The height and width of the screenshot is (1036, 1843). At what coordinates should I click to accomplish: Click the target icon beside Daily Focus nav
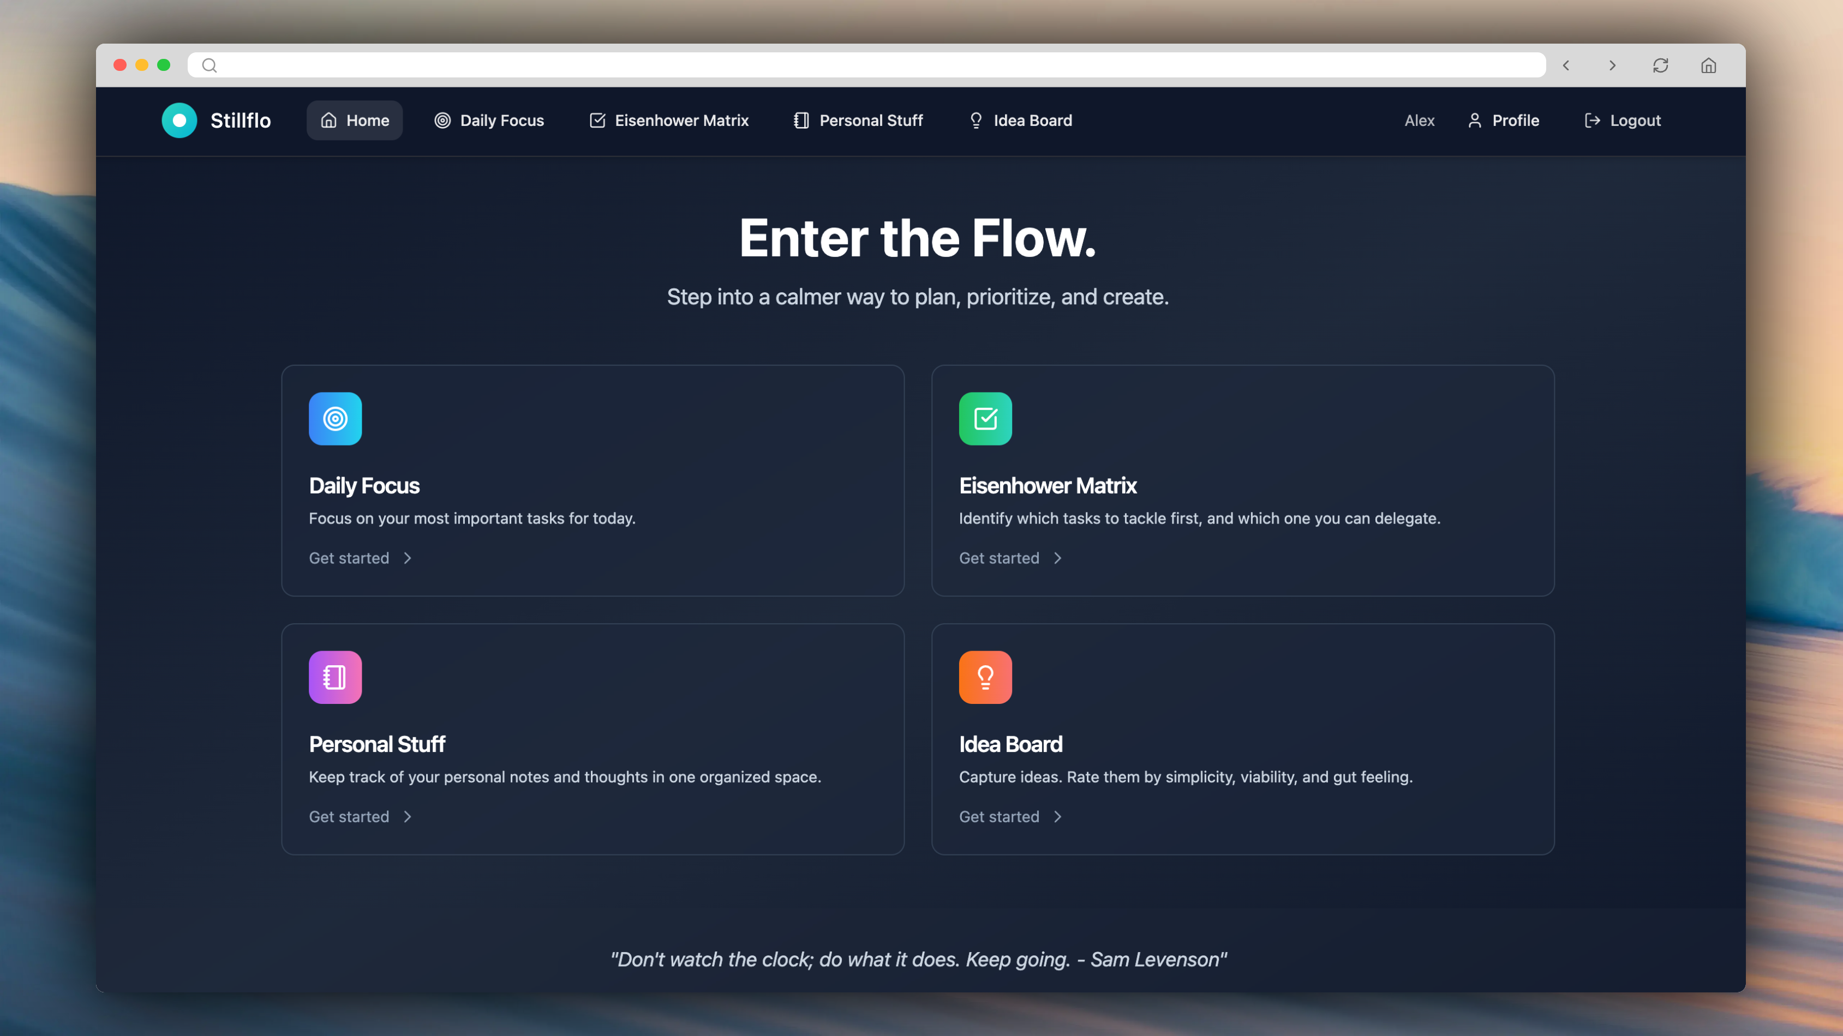coord(443,120)
